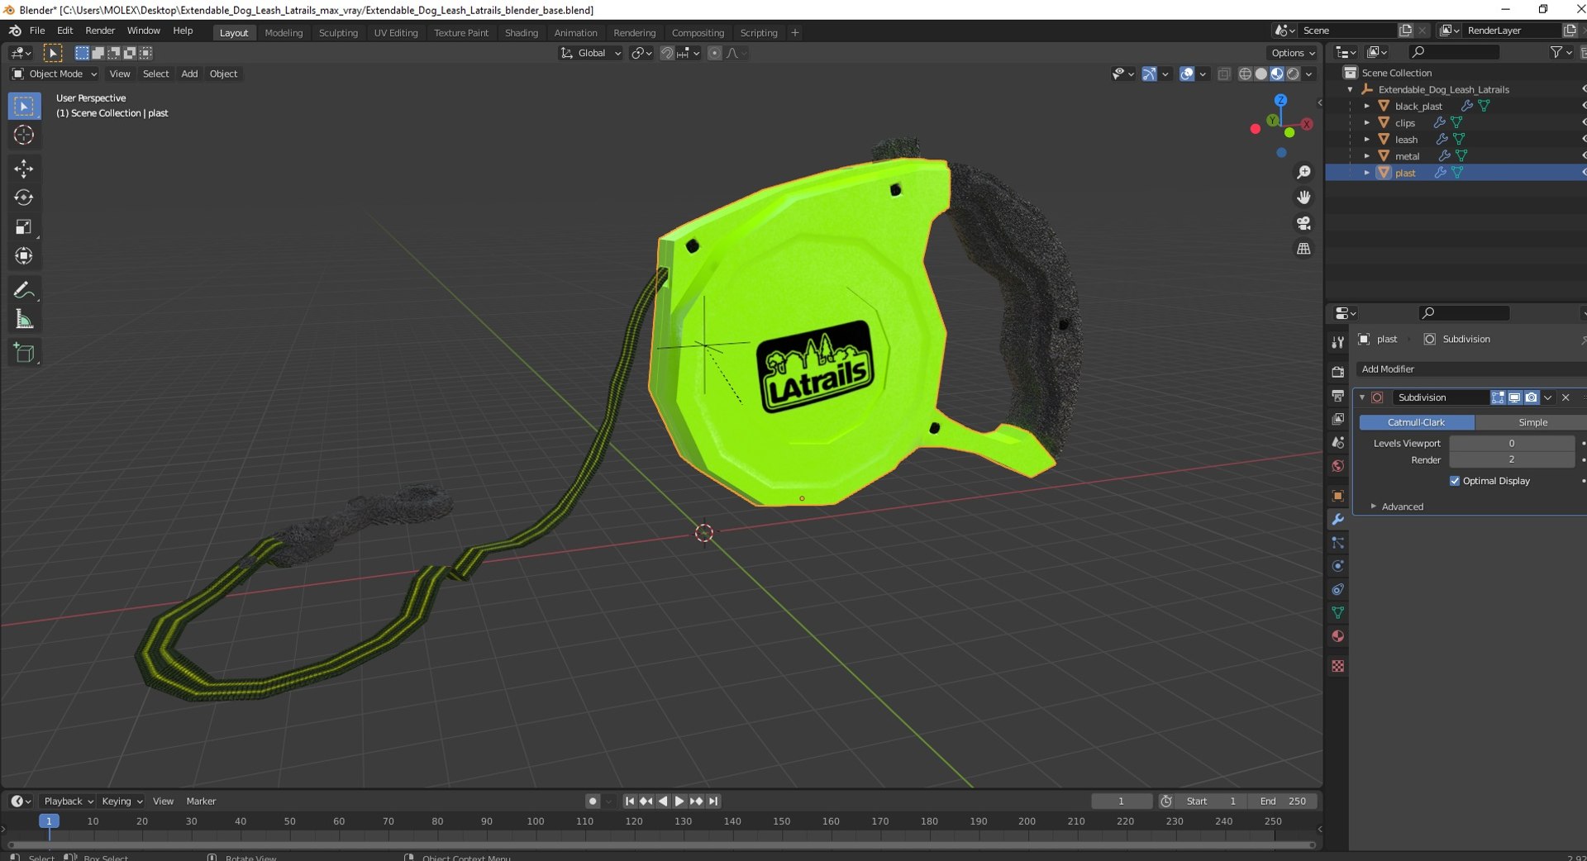1587x861 pixels.
Task: Open the Render menu
Action: (x=100, y=31)
